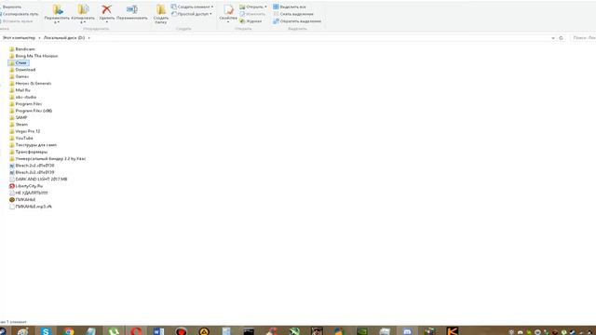Viewport: 596px width, 335px height.
Task: Click the Переименовать rename icon
Action: point(132,9)
